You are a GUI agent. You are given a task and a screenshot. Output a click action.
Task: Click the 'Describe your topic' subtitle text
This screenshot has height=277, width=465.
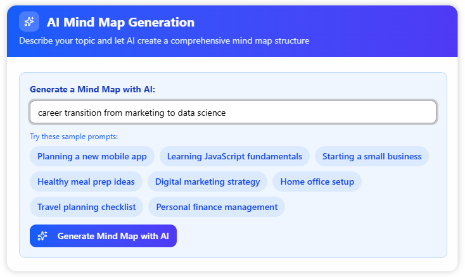pos(164,41)
